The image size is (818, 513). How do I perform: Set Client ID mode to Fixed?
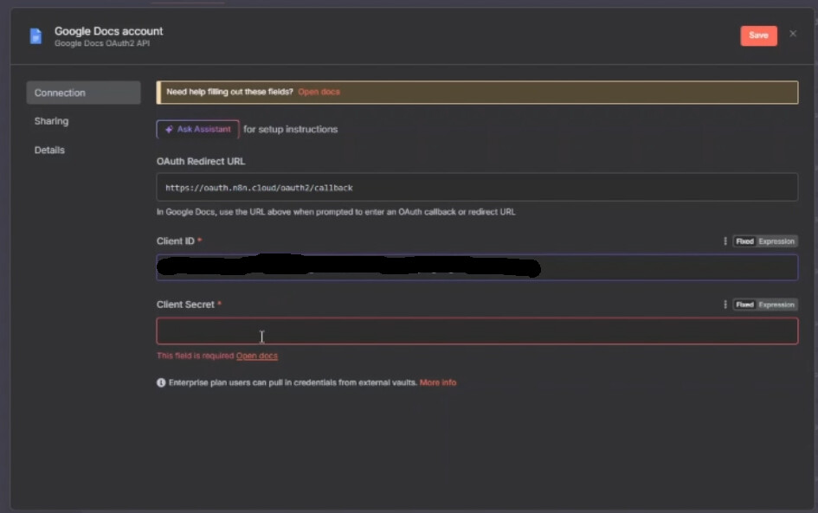coord(744,241)
